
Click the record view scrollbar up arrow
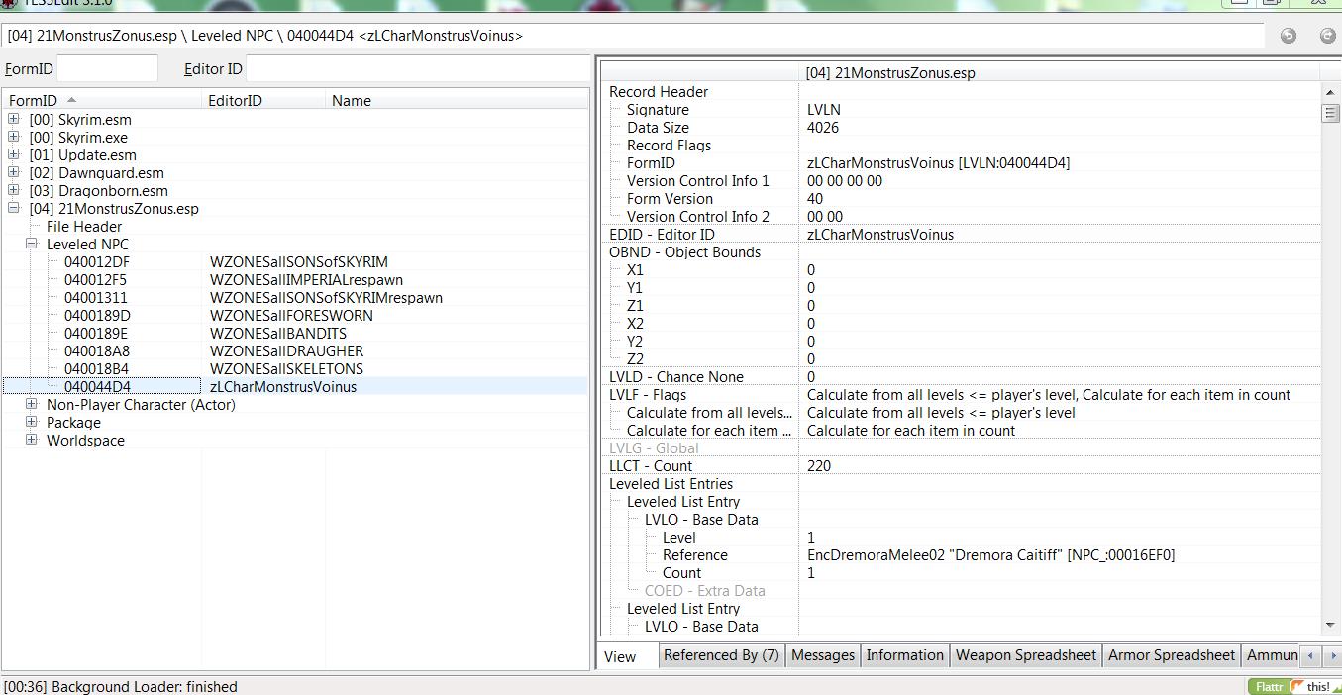pyautogui.click(x=1330, y=92)
